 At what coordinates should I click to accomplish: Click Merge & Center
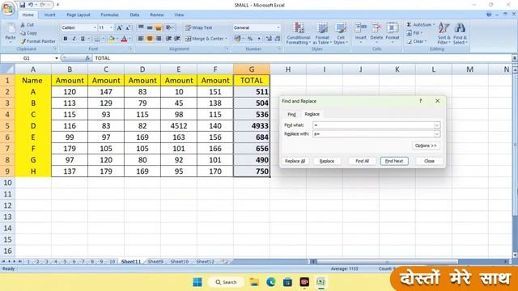click(x=204, y=39)
